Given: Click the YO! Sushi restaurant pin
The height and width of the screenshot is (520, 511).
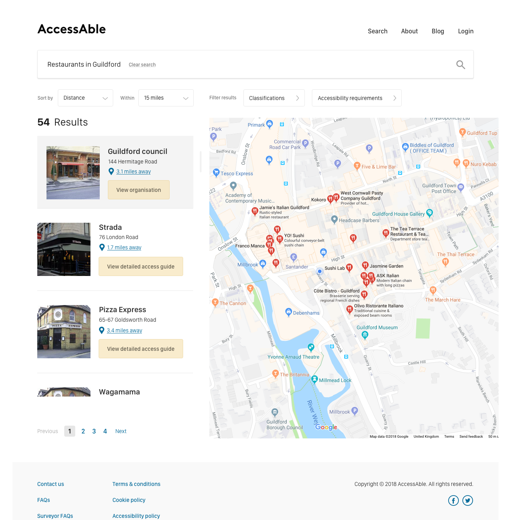Looking at the screenshot, I should pyautogui.click(x=280, y=239).
